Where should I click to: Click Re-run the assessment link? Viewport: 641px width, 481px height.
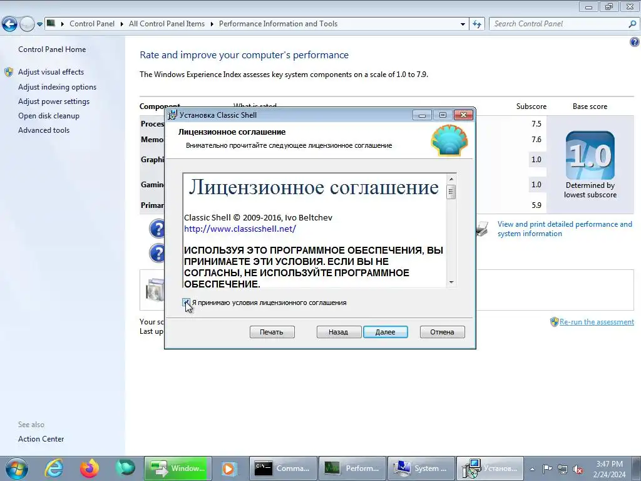[597, 322]
